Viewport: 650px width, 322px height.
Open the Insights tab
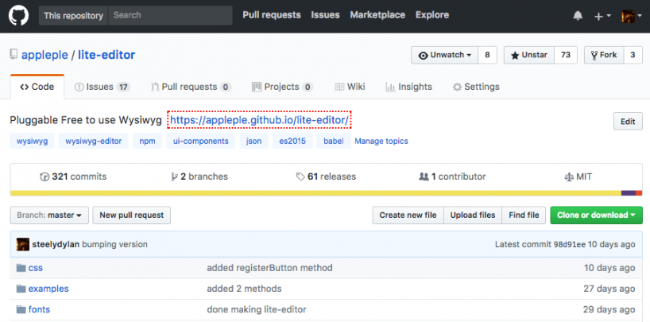click(x=408, y=87)
